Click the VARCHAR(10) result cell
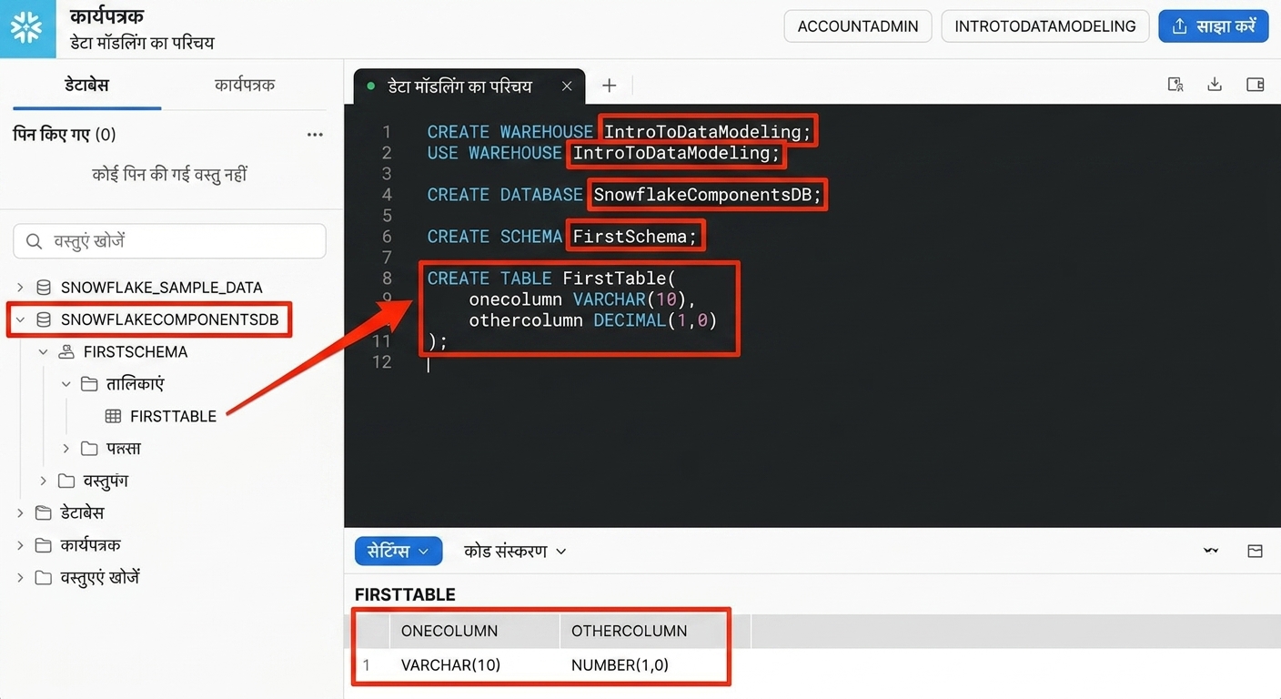Viewport: 1281px width, 699px height. tap(450, 665)
